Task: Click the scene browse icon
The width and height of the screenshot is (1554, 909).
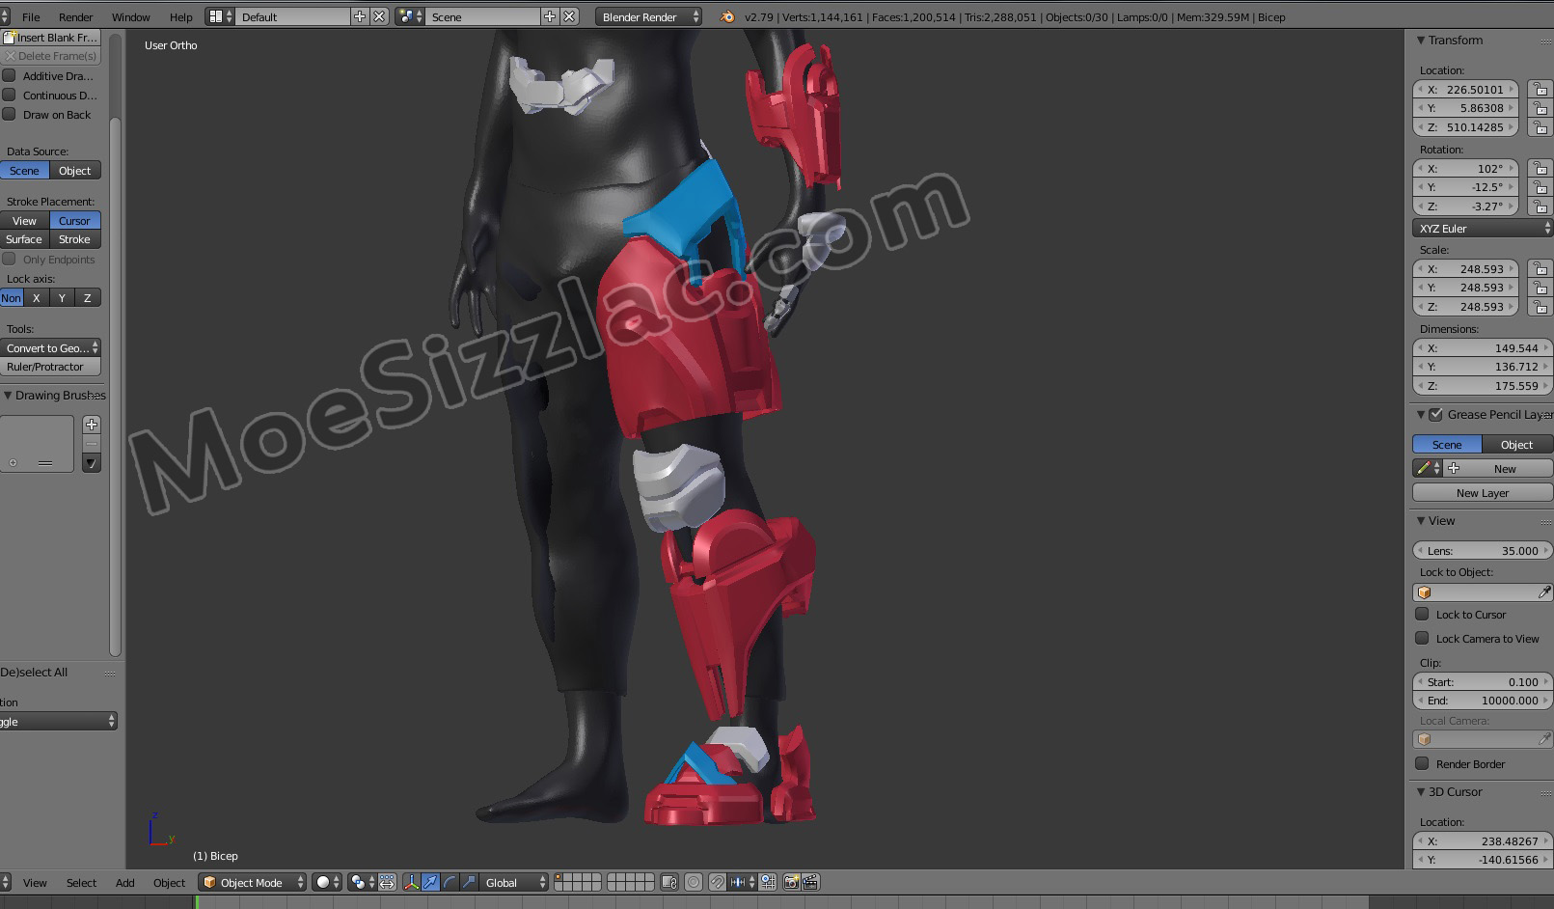Action: click(410, 16)
